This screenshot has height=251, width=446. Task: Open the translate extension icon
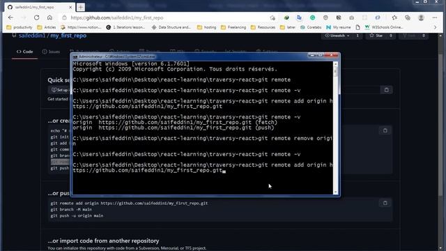pos(299,17)
